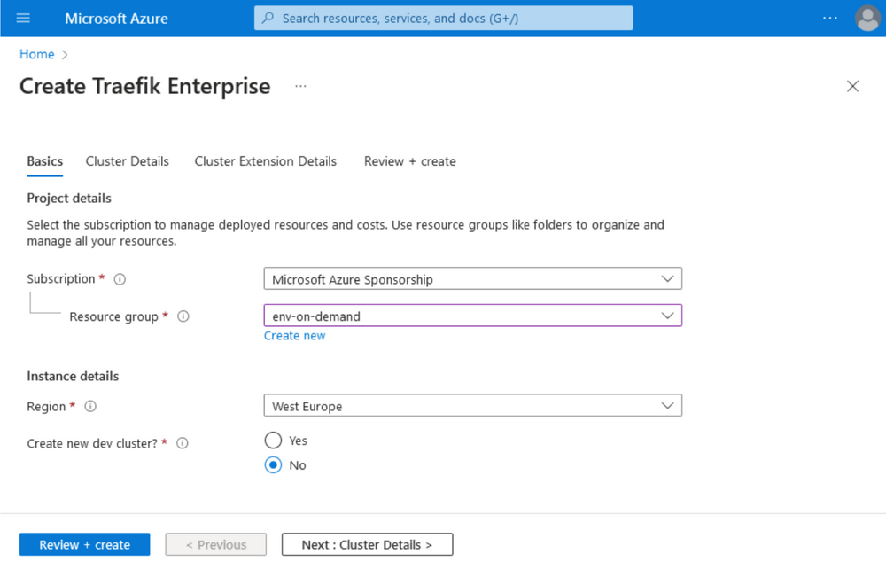Select Yes for creating new dev cluster
Screen dimensions: 886x577
coord(273,440)
